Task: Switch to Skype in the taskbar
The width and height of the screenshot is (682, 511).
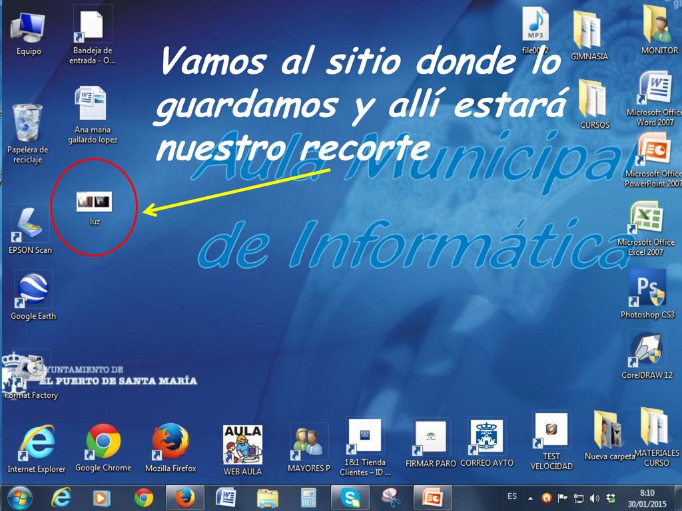Action: pos(350,498)
